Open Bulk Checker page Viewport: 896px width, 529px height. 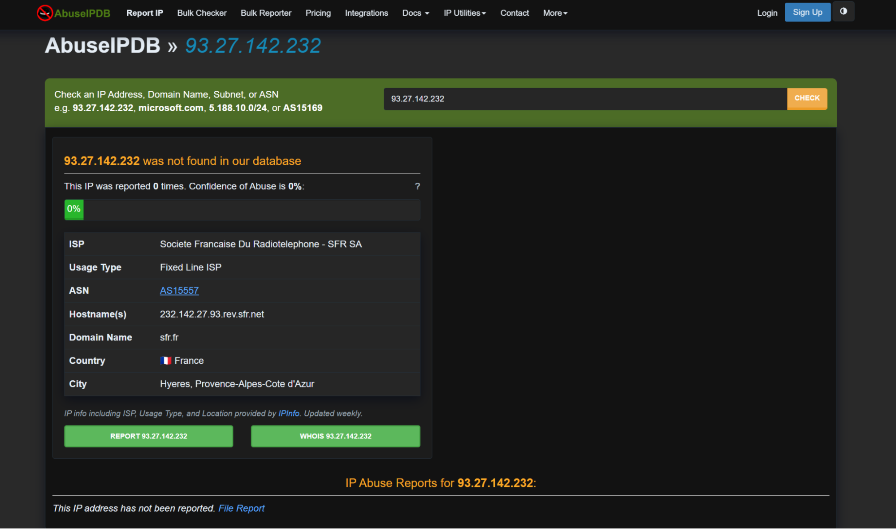pos(202,13)
